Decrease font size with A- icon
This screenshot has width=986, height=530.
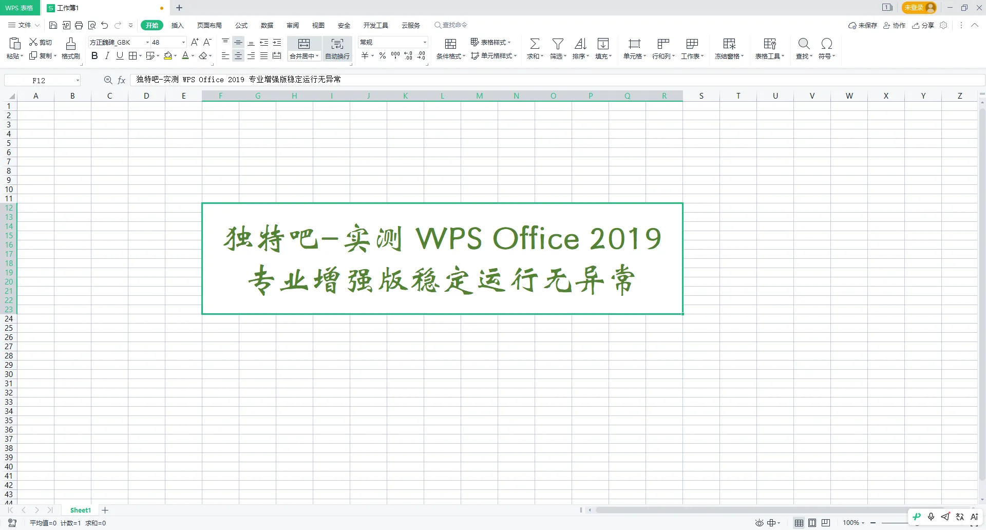click(207, 42)
